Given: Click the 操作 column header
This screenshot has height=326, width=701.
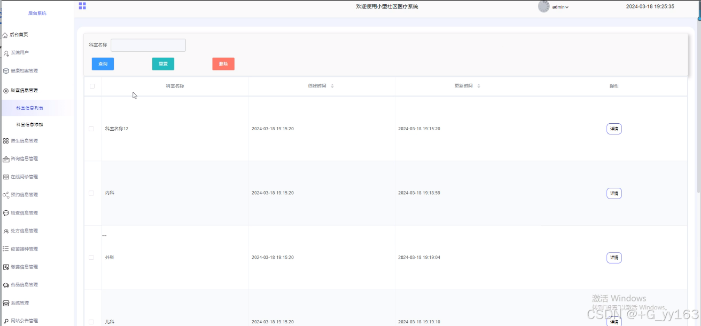Looking at the screenshot, I should click(614, 86).
